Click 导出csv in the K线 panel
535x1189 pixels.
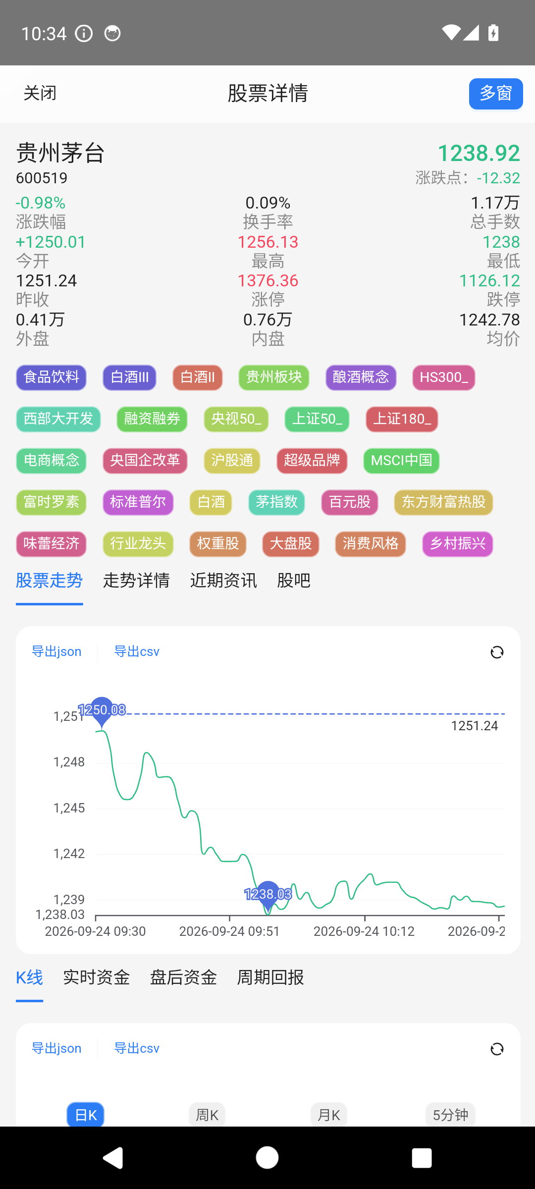[137, 1048]
